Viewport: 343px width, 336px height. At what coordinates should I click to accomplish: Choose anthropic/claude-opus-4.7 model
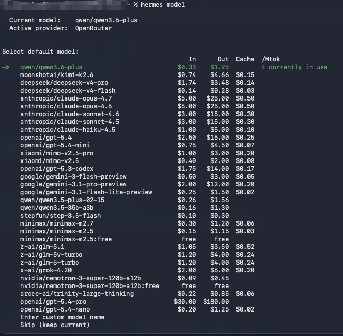point(66,98)
